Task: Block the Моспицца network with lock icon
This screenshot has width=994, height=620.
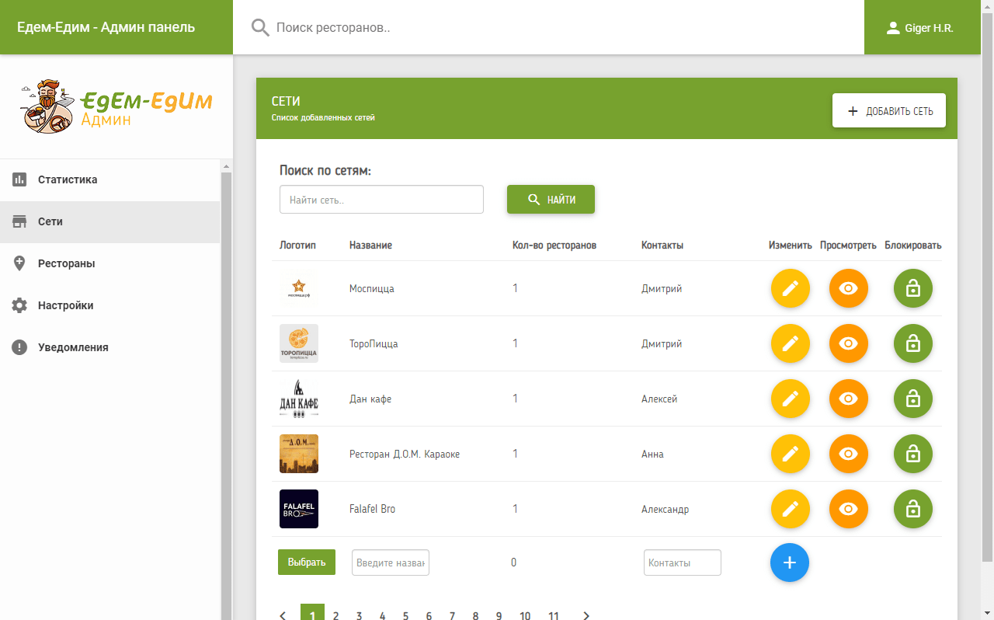Action: (x=913, y=288)
